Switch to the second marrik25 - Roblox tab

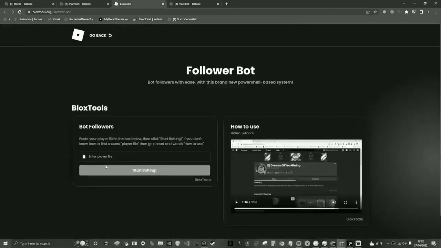tap(84, 4)
